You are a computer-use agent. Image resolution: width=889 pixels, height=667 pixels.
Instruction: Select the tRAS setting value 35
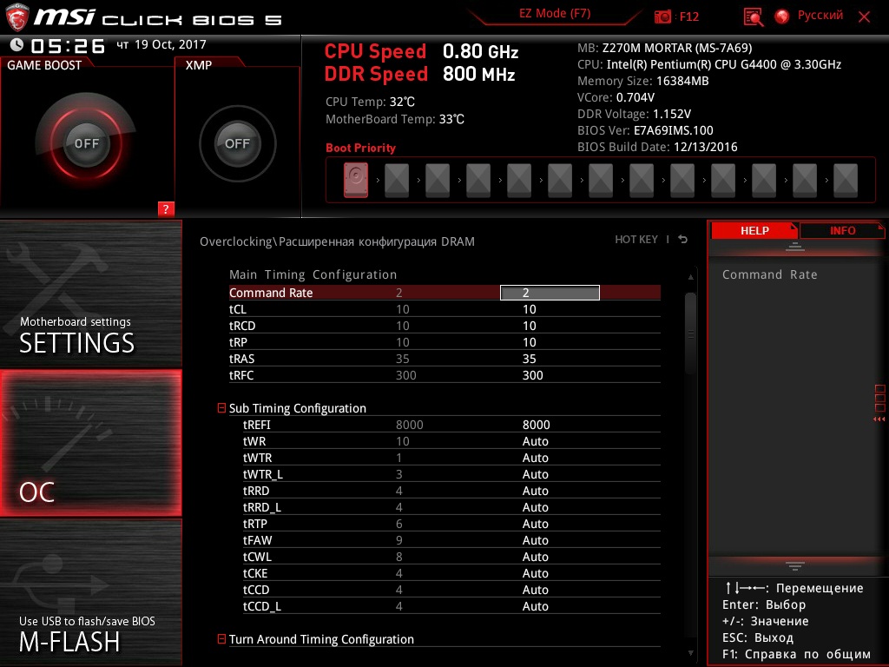529,359
